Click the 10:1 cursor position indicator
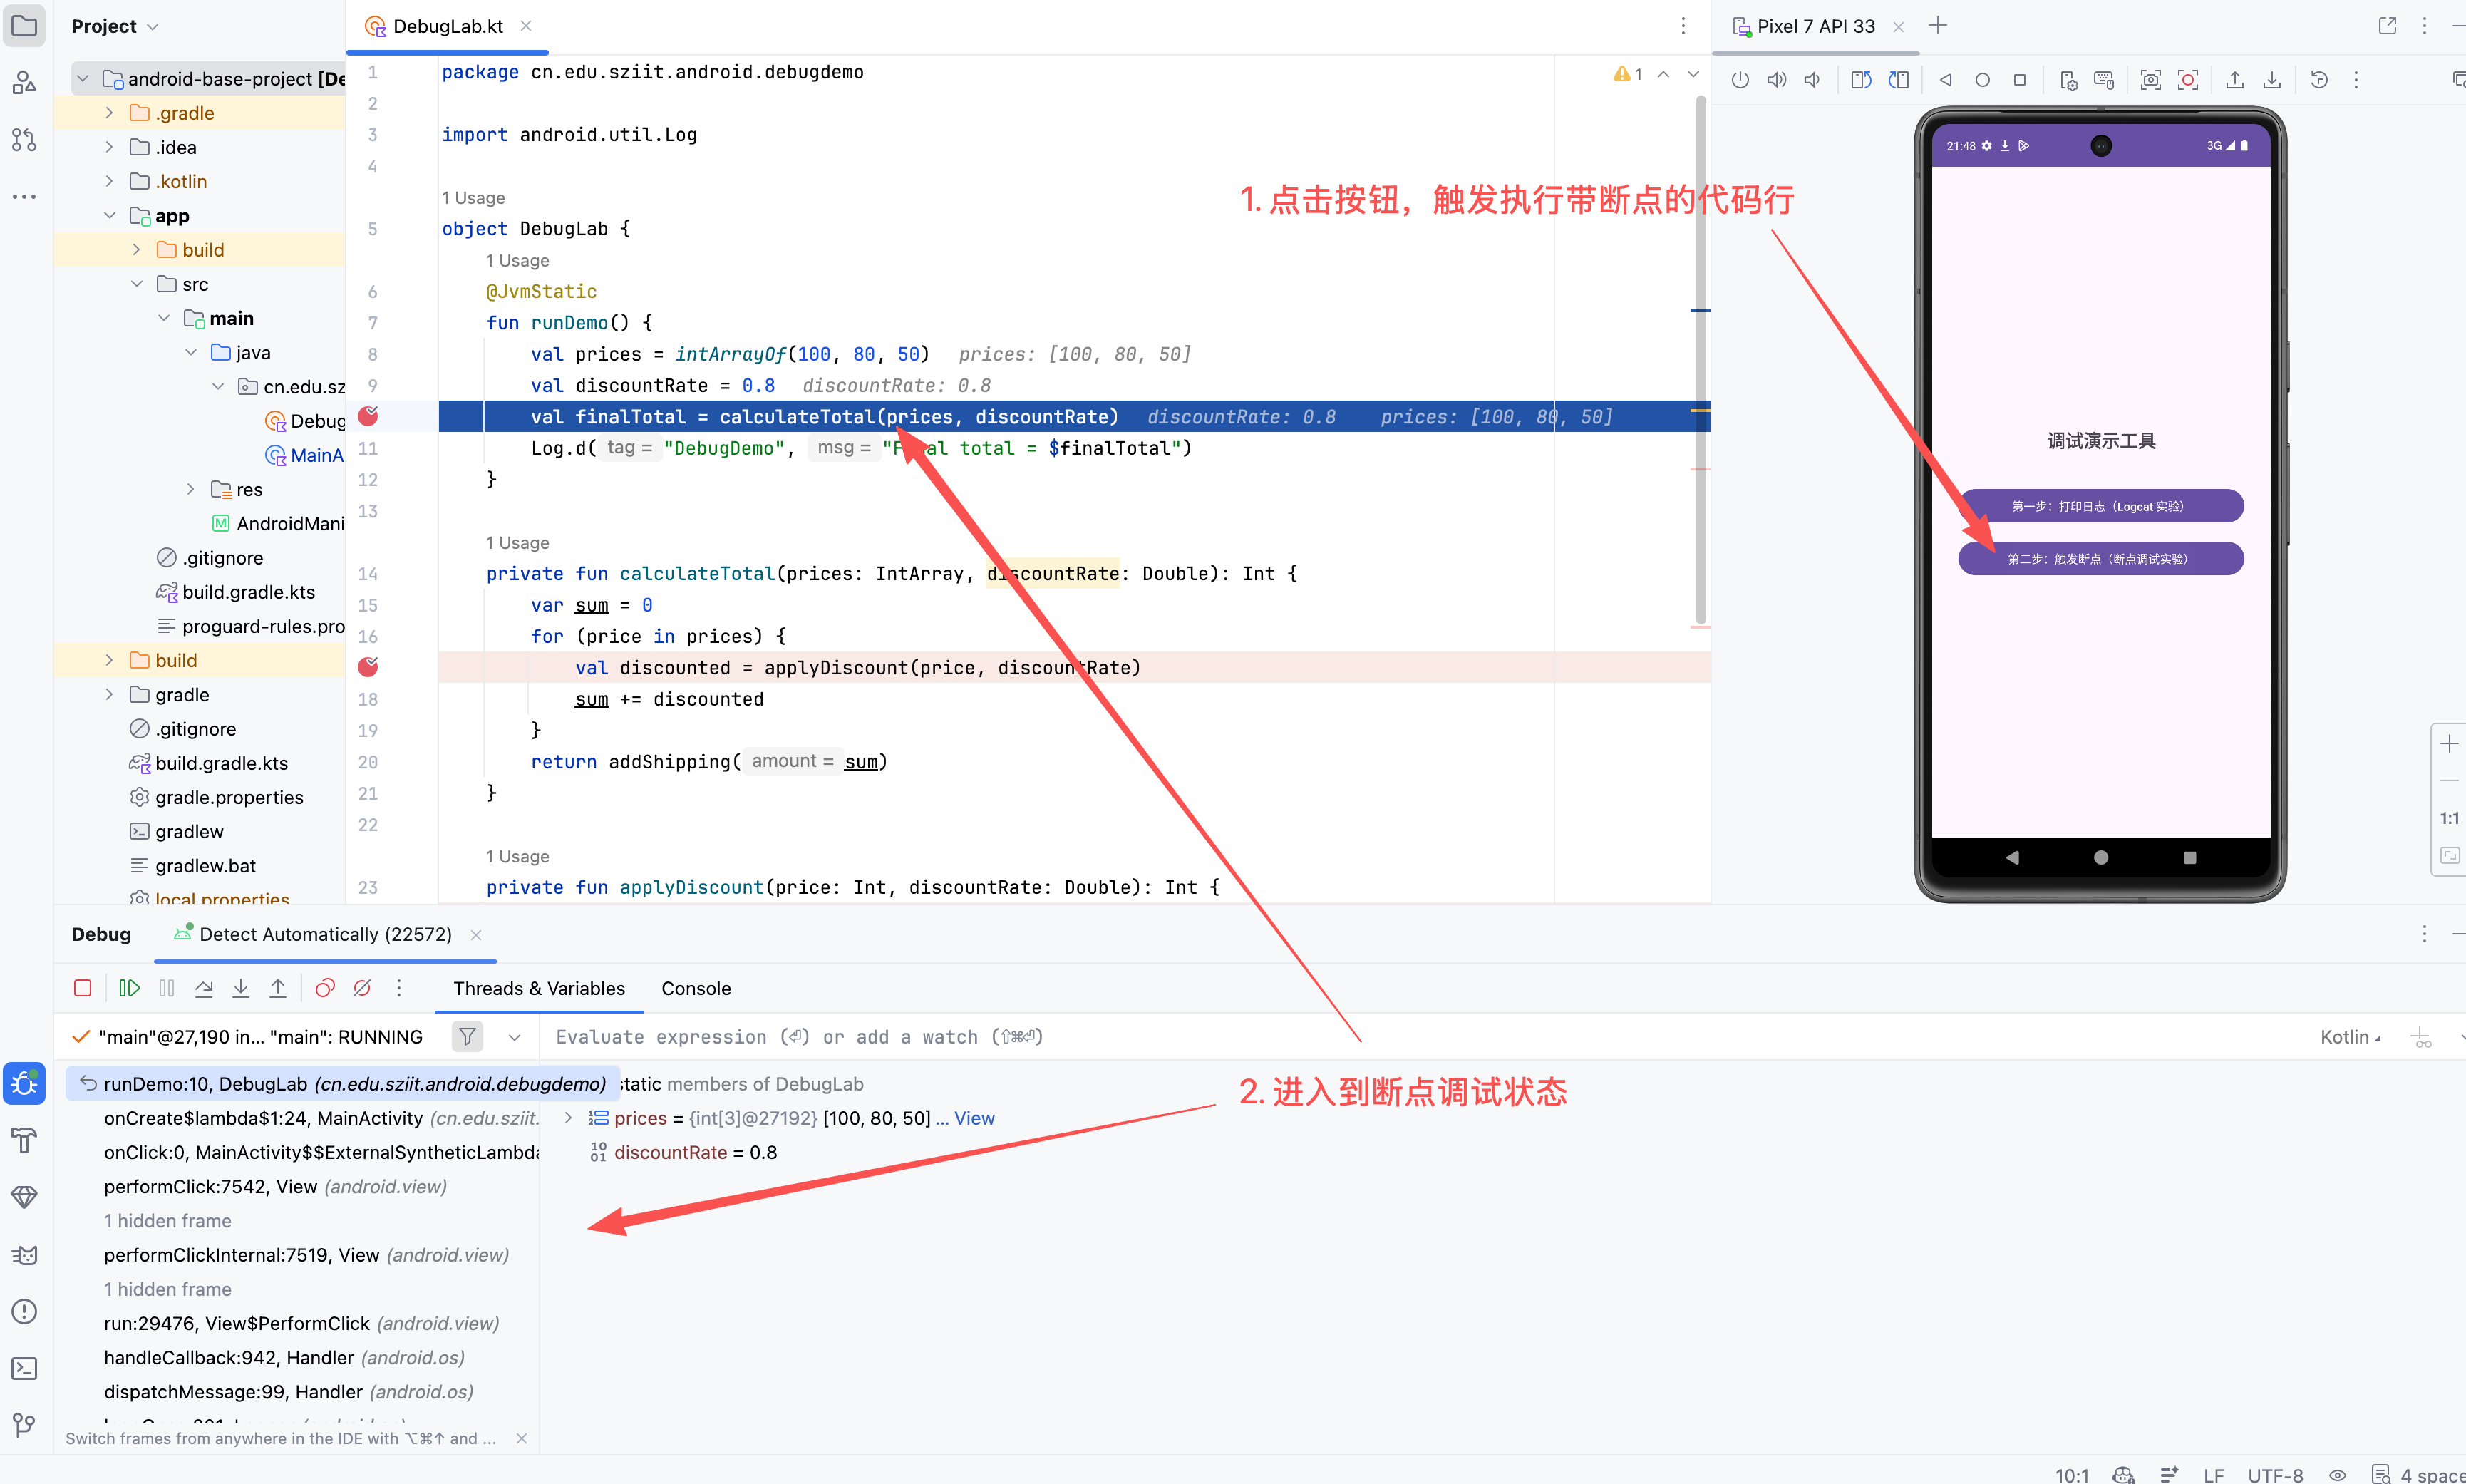 2072,1475
